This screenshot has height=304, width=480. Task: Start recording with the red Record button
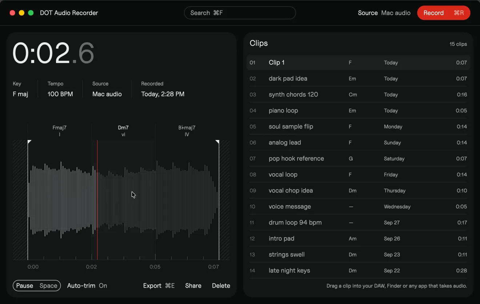(444, 13)
